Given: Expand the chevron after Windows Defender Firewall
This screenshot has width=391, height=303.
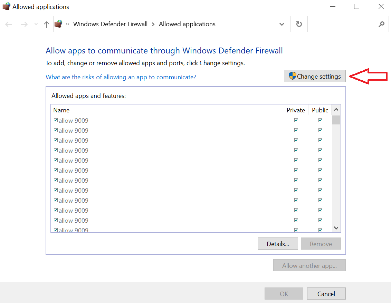Looking at the screenshot, I should (153, 24).
